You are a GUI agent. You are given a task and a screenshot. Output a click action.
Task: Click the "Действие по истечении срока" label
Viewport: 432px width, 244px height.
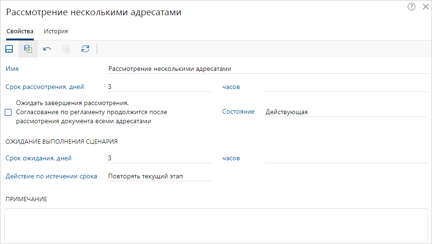pos(51,176)
